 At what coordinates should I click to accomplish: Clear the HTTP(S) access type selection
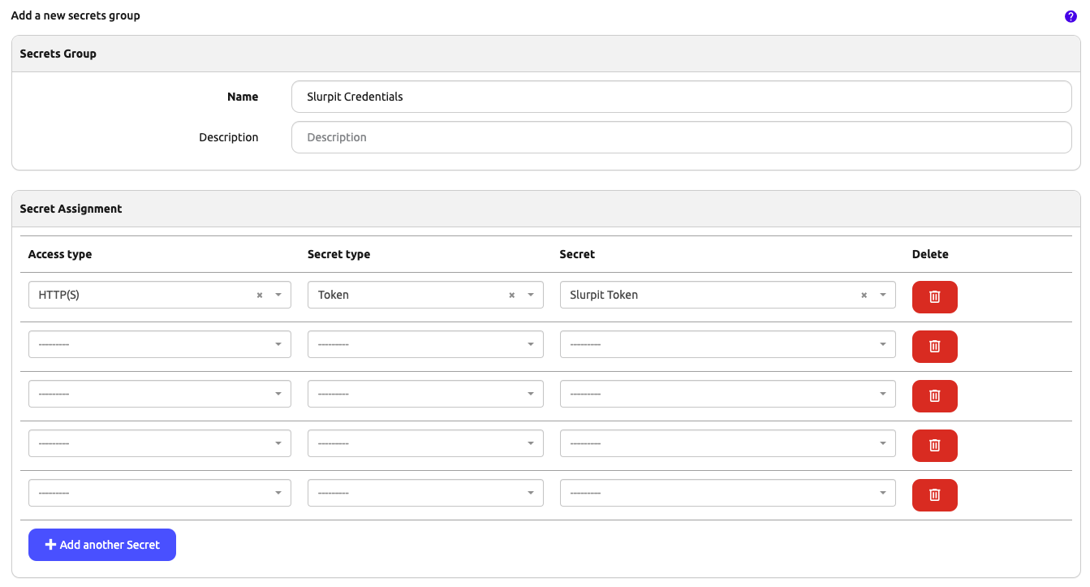pos(260,296)
